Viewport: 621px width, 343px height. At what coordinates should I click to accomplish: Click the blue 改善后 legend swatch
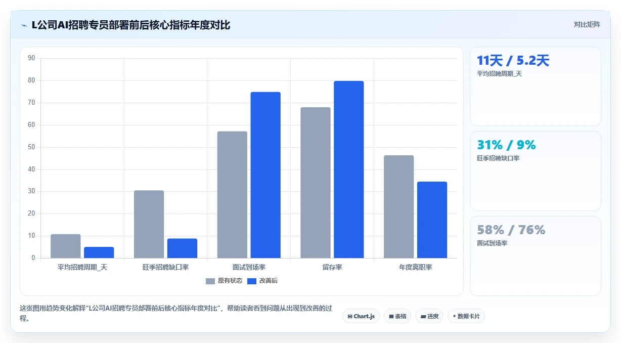(251, 281)
